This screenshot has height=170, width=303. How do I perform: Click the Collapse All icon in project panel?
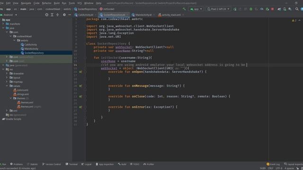[x=57, y=15]
